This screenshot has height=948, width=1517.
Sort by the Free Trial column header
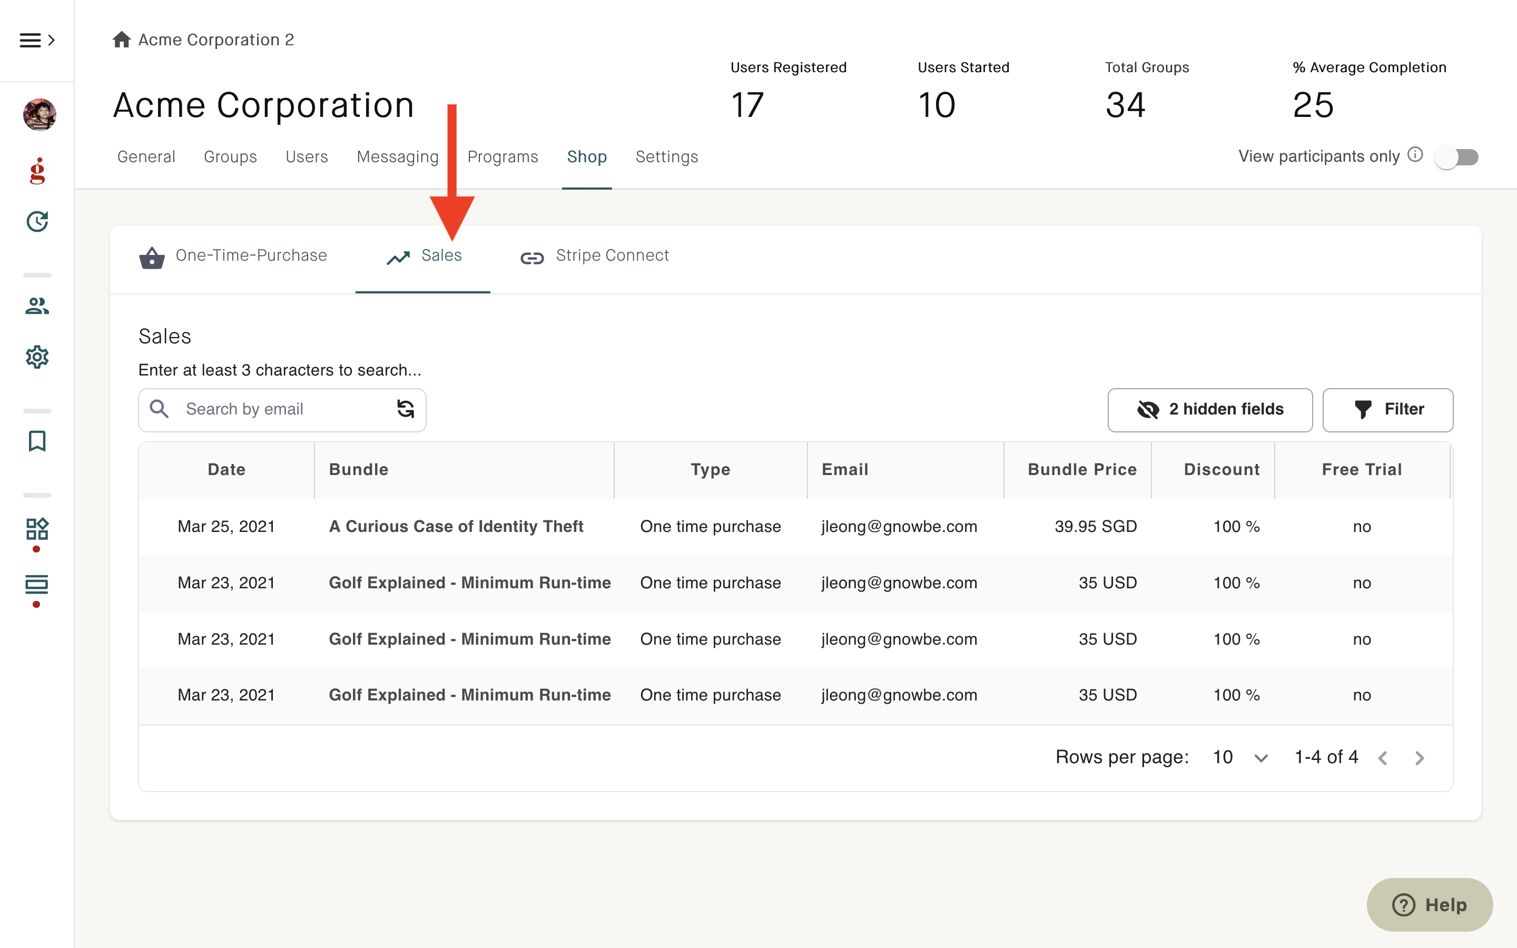pyautogui.click(x=1362, y=470)
